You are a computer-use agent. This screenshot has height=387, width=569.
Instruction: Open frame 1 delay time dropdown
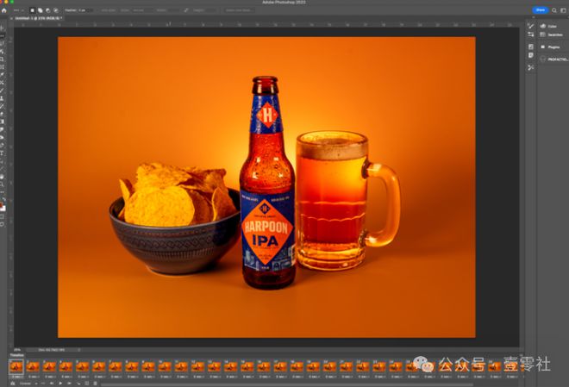point(16,377)
